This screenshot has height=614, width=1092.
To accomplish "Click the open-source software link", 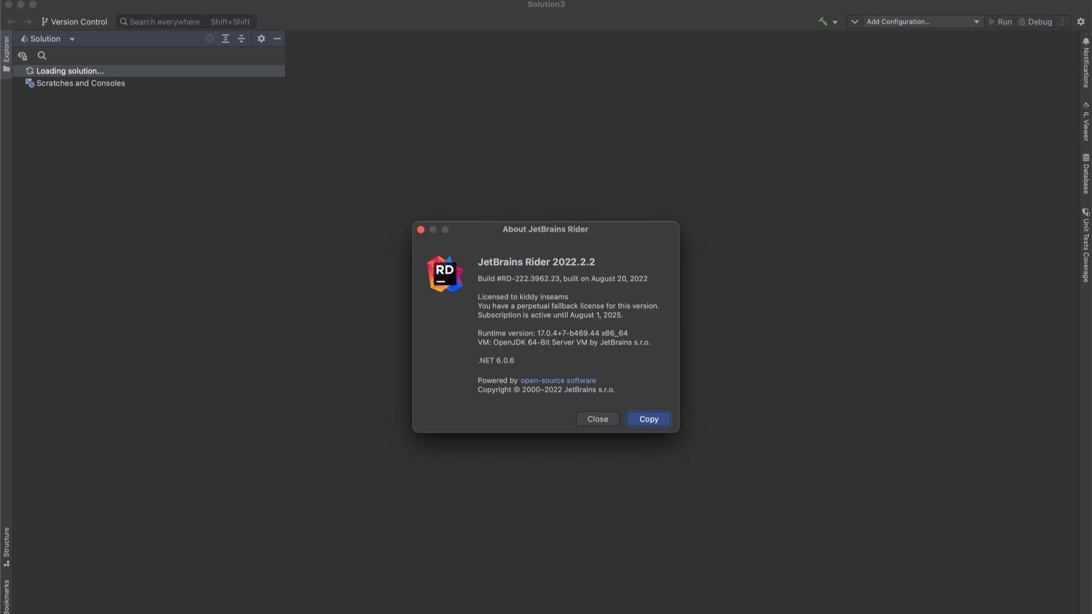I will 558,380.
